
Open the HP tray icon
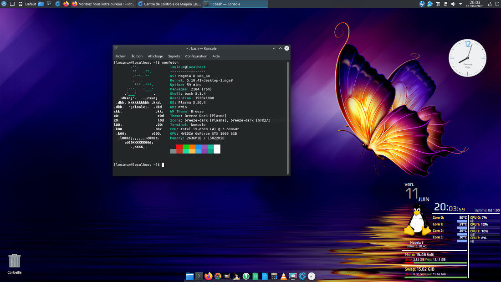(422, 4)
